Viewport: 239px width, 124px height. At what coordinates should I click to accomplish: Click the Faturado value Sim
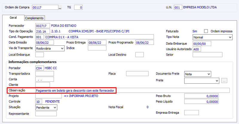tap(195, 31)
